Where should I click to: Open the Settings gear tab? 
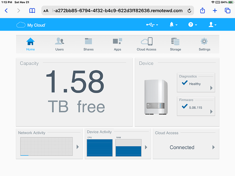click(x=204, y=44)
